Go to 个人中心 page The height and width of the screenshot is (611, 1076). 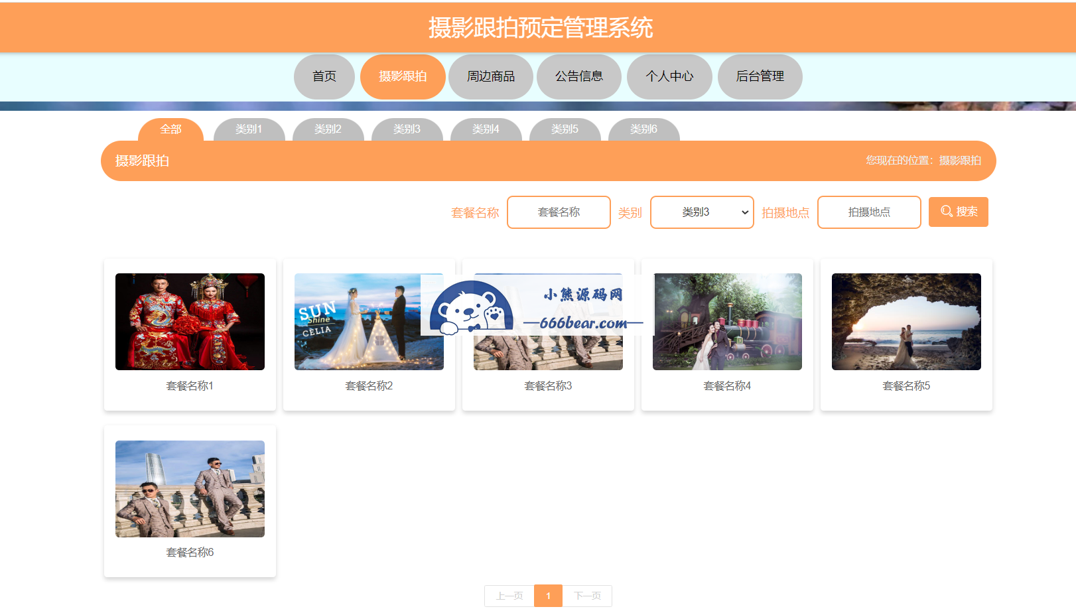(x=669, y=77)
